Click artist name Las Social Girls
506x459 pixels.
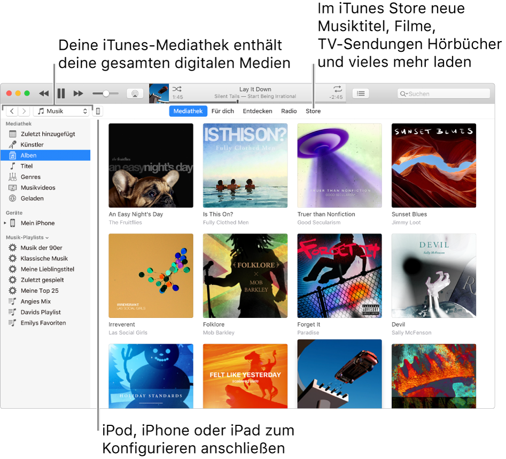pyautogui.click(x=128, y=332)
